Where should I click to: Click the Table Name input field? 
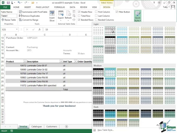coord(9,16)
